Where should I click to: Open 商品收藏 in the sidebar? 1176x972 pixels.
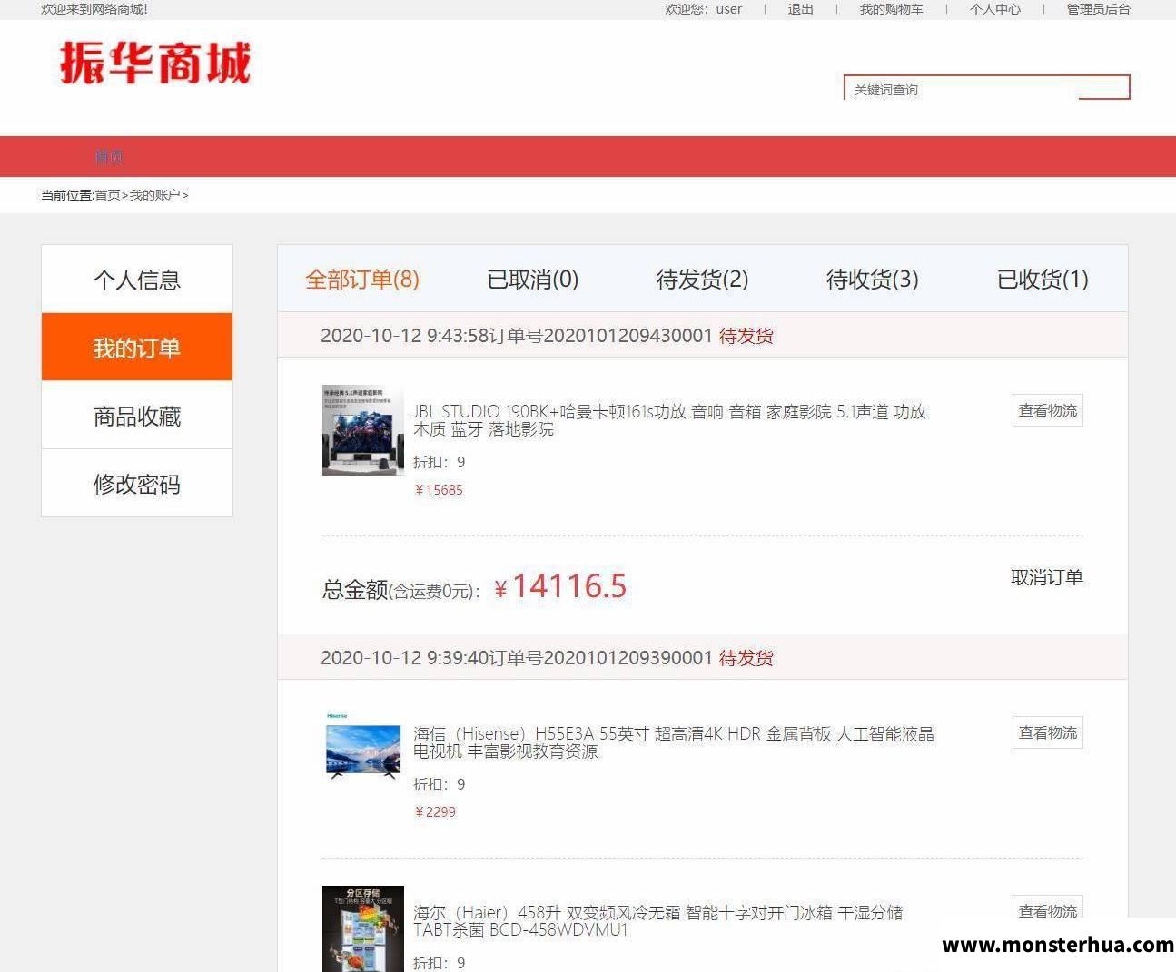click(137, 415)
